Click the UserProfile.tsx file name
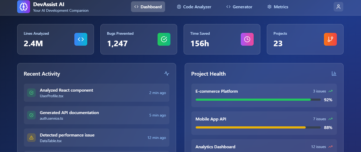Viewport: 361px width, 152px height. pos(52,96)
